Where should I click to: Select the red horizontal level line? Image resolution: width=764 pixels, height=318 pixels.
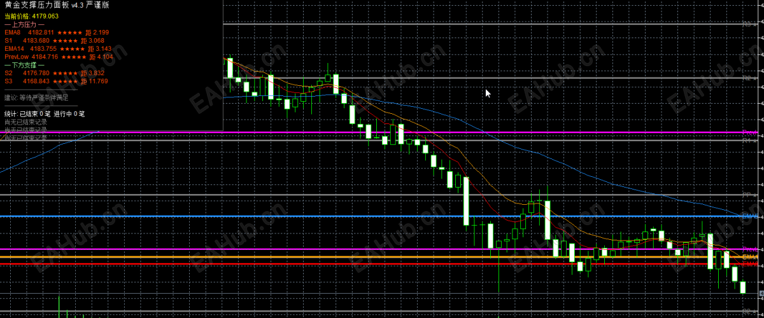coord(382,263)
